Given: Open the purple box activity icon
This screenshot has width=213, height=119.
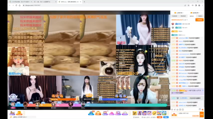Looking at the screenshot, I should 105,113.
